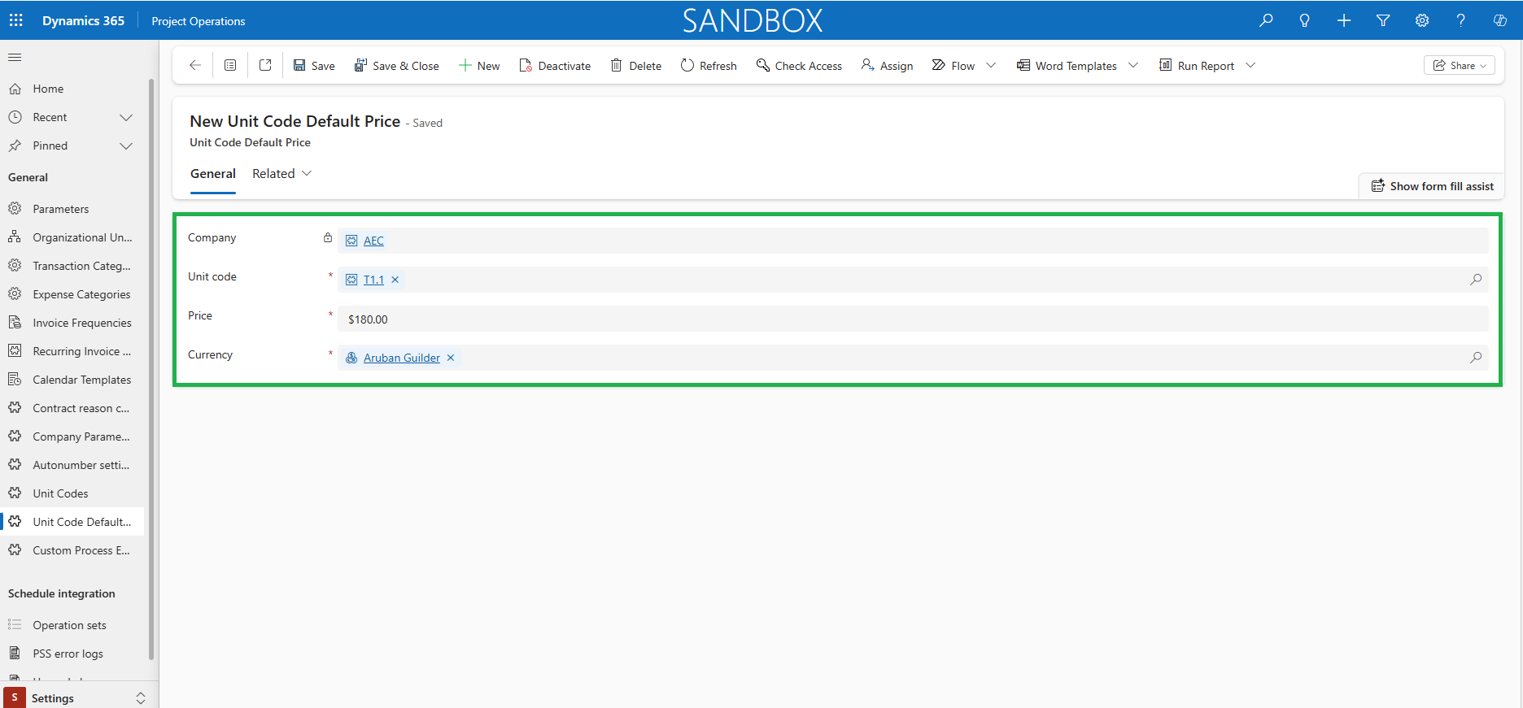Open the Aruban Guilder currency link

click(402, 358)
